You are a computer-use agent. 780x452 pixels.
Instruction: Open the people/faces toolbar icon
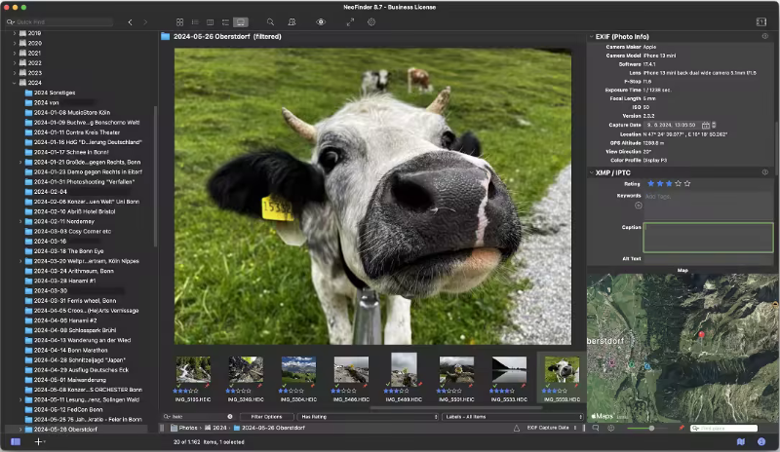click(292, 22)
